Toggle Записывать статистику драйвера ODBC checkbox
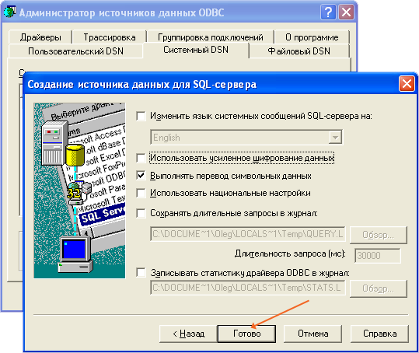The width and height of the screenshot is (419, 353). (141, 273)
